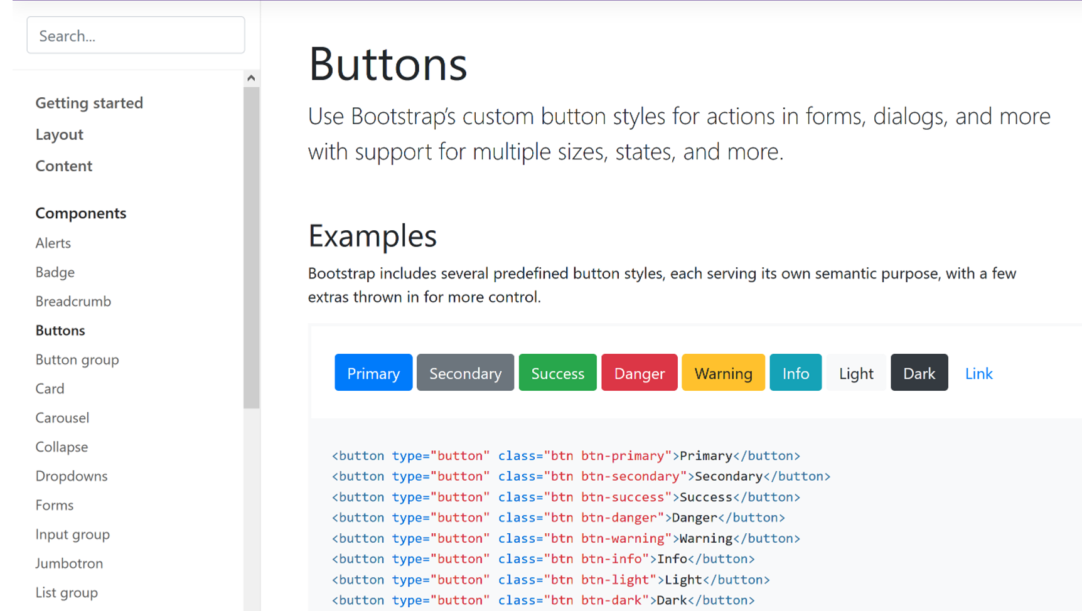
Task: Click the 'Use Bootstrap's custom button styles' paragraph
Action: point(679,134)
